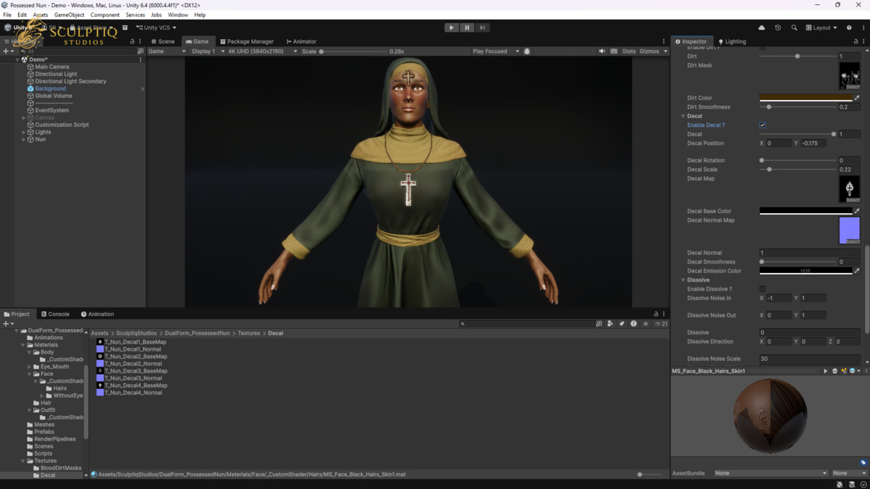Collapse the Dissolve section foldout
This screenshot has height=489, width=870.
click(683, 280)
